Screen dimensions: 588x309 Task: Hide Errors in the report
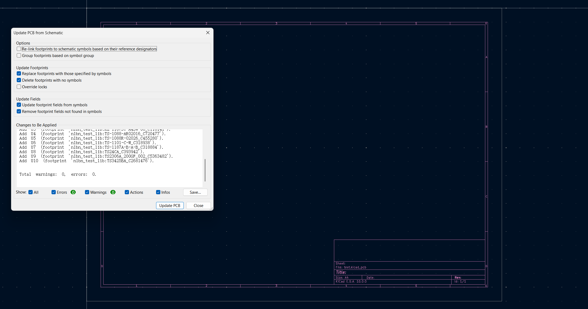[x=54, y=192]
